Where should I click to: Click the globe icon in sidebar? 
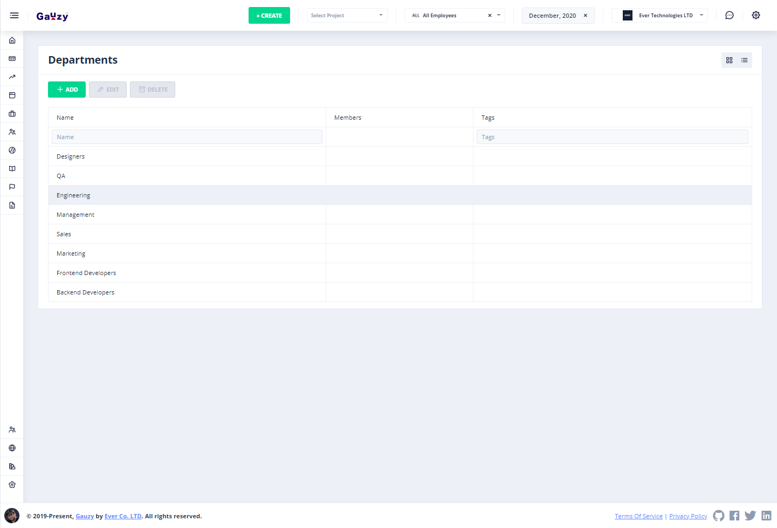pos(12,448)
